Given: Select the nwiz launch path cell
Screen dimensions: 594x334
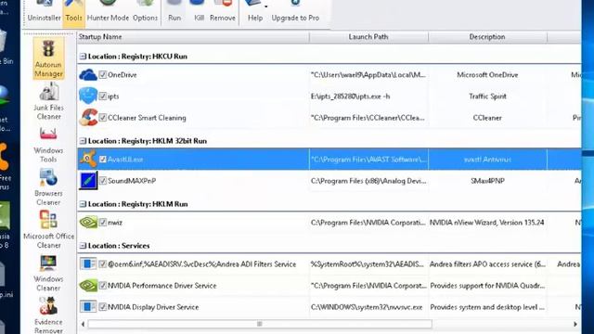Looking at the screenshot, I should tap(368, 223).
